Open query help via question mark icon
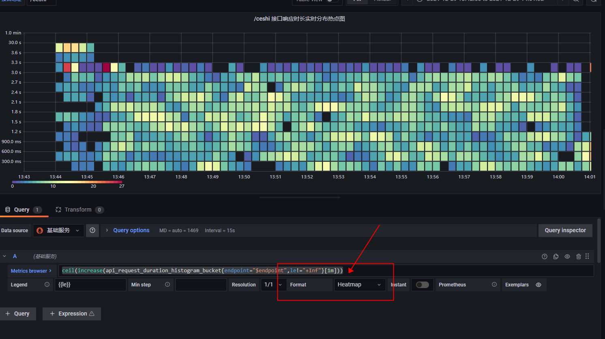The image size is (605, 339). point(544,256)
